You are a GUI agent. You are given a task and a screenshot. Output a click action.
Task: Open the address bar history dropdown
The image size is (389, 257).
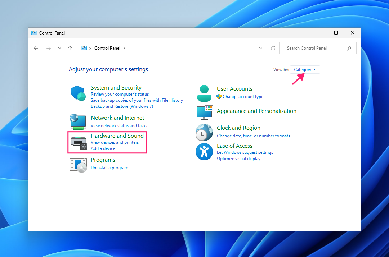point(261,48)
